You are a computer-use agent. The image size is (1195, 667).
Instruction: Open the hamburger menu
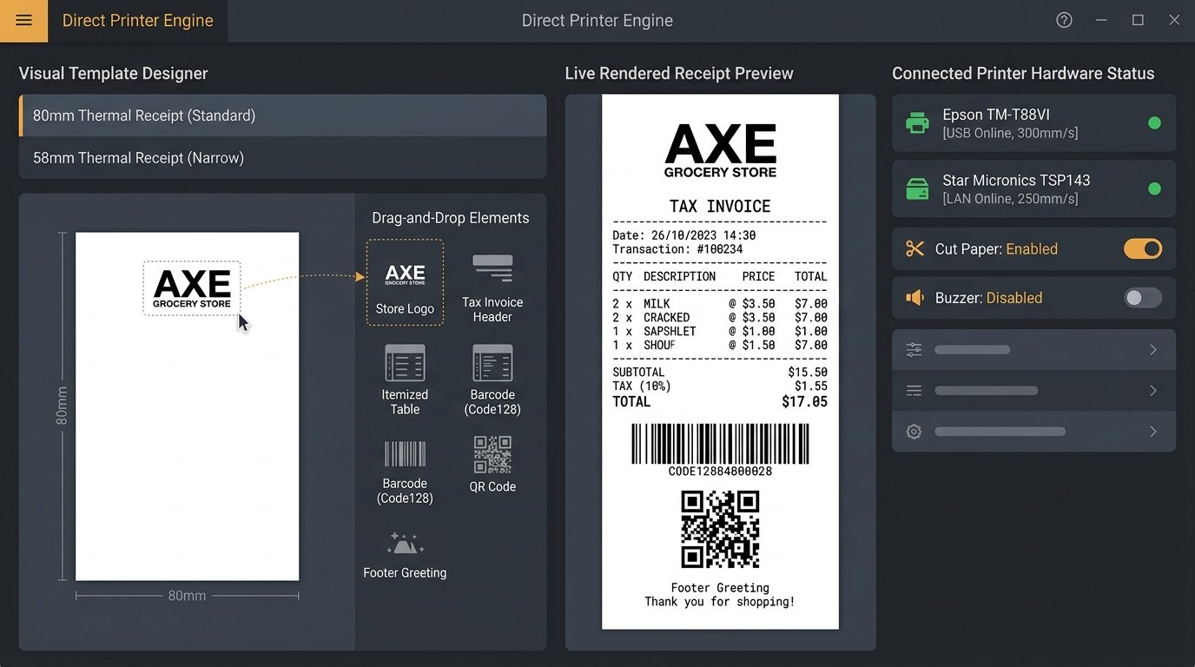click(x=24, y=21)
